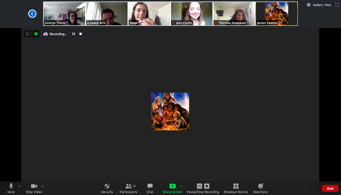Switch to Gallery View

(x=319, y=5)
